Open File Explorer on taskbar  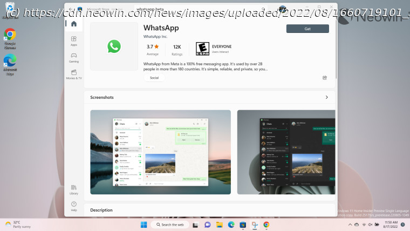click(220, 225)
